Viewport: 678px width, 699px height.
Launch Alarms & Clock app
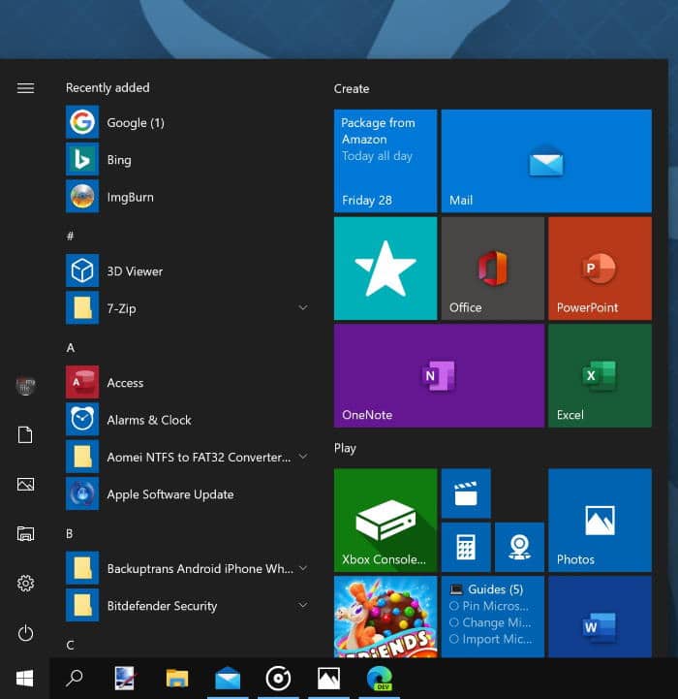click(187, 420)
